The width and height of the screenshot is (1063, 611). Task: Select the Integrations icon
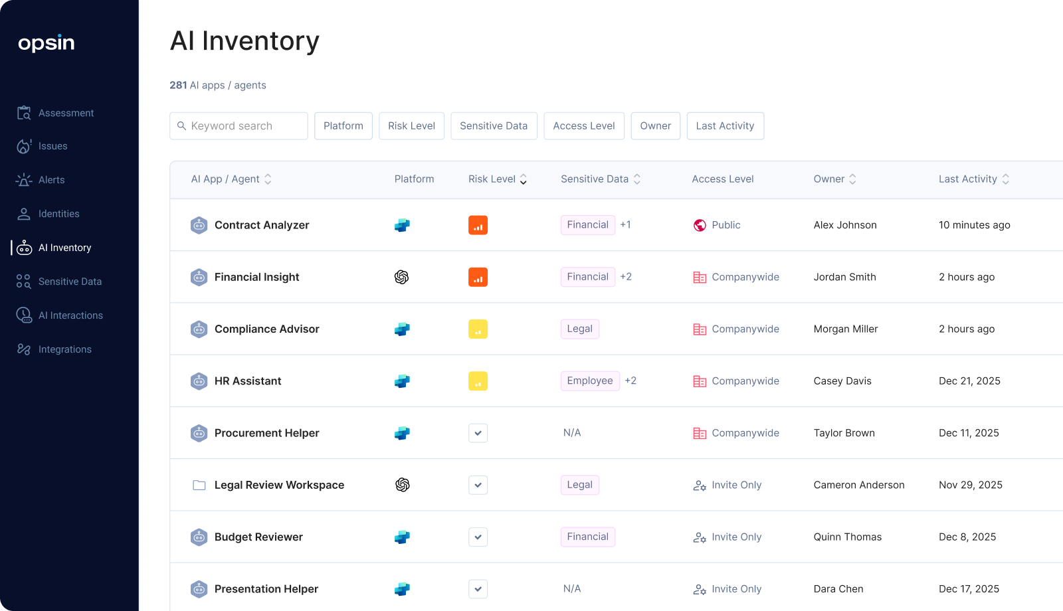coord(24,349)
